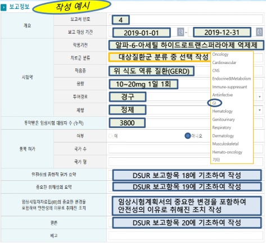Pick 기타 at the list bottom
This screenshot has width=266, height=246.
216,160
